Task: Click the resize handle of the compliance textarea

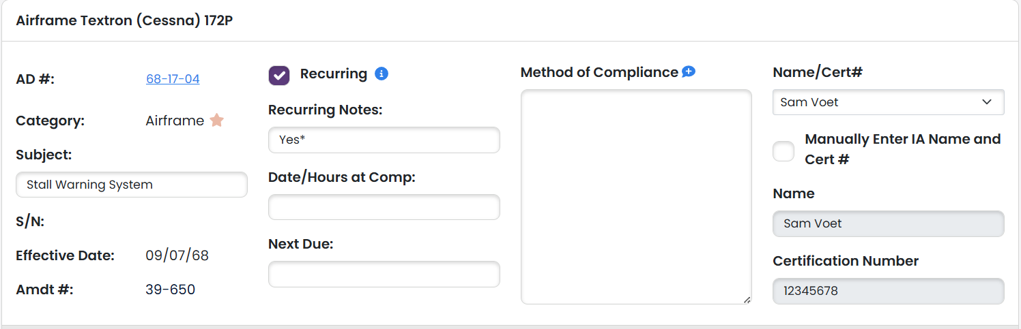Action: click(747, 299)
